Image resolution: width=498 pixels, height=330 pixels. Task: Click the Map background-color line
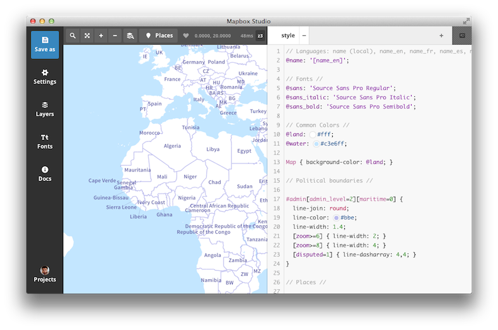(x=339, y=162)
